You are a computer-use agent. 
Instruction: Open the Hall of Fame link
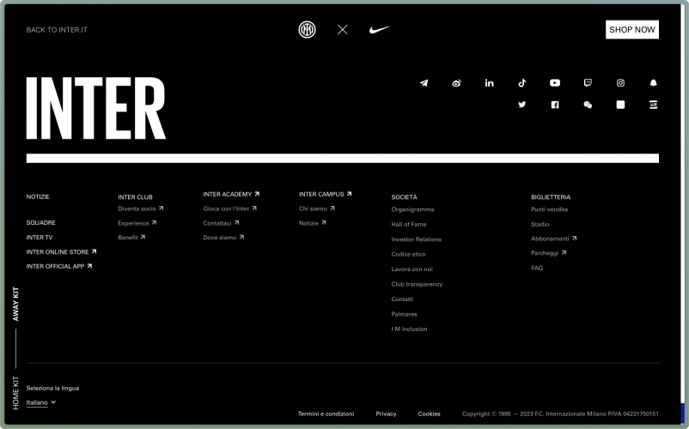tap(409, 224)
